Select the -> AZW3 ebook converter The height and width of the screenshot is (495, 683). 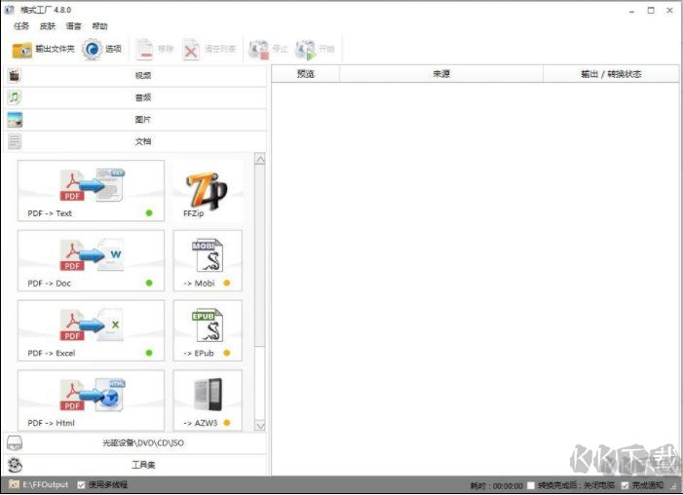coord(207,400)
